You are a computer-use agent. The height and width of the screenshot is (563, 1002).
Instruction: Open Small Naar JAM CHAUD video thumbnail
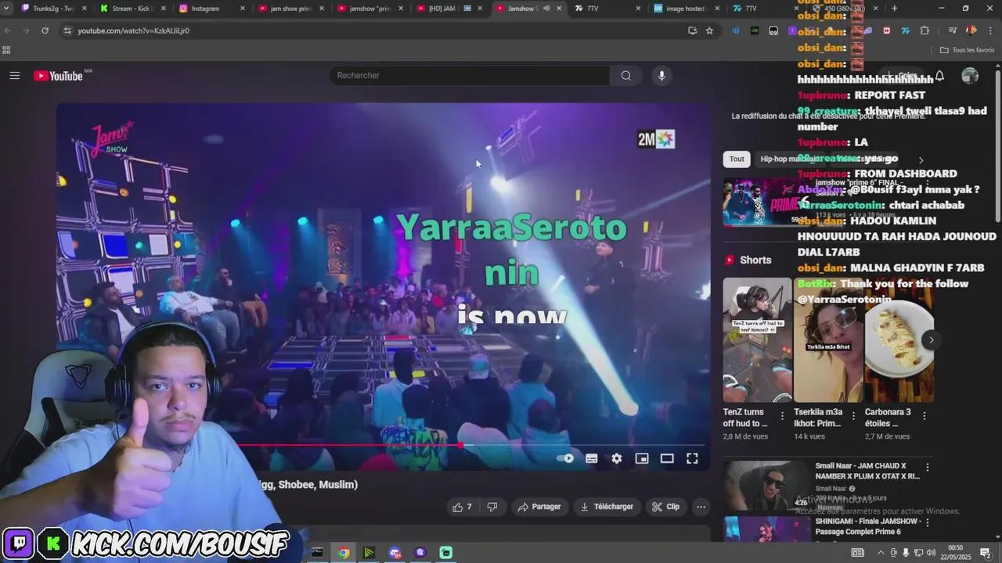click(x=766, y=485)
